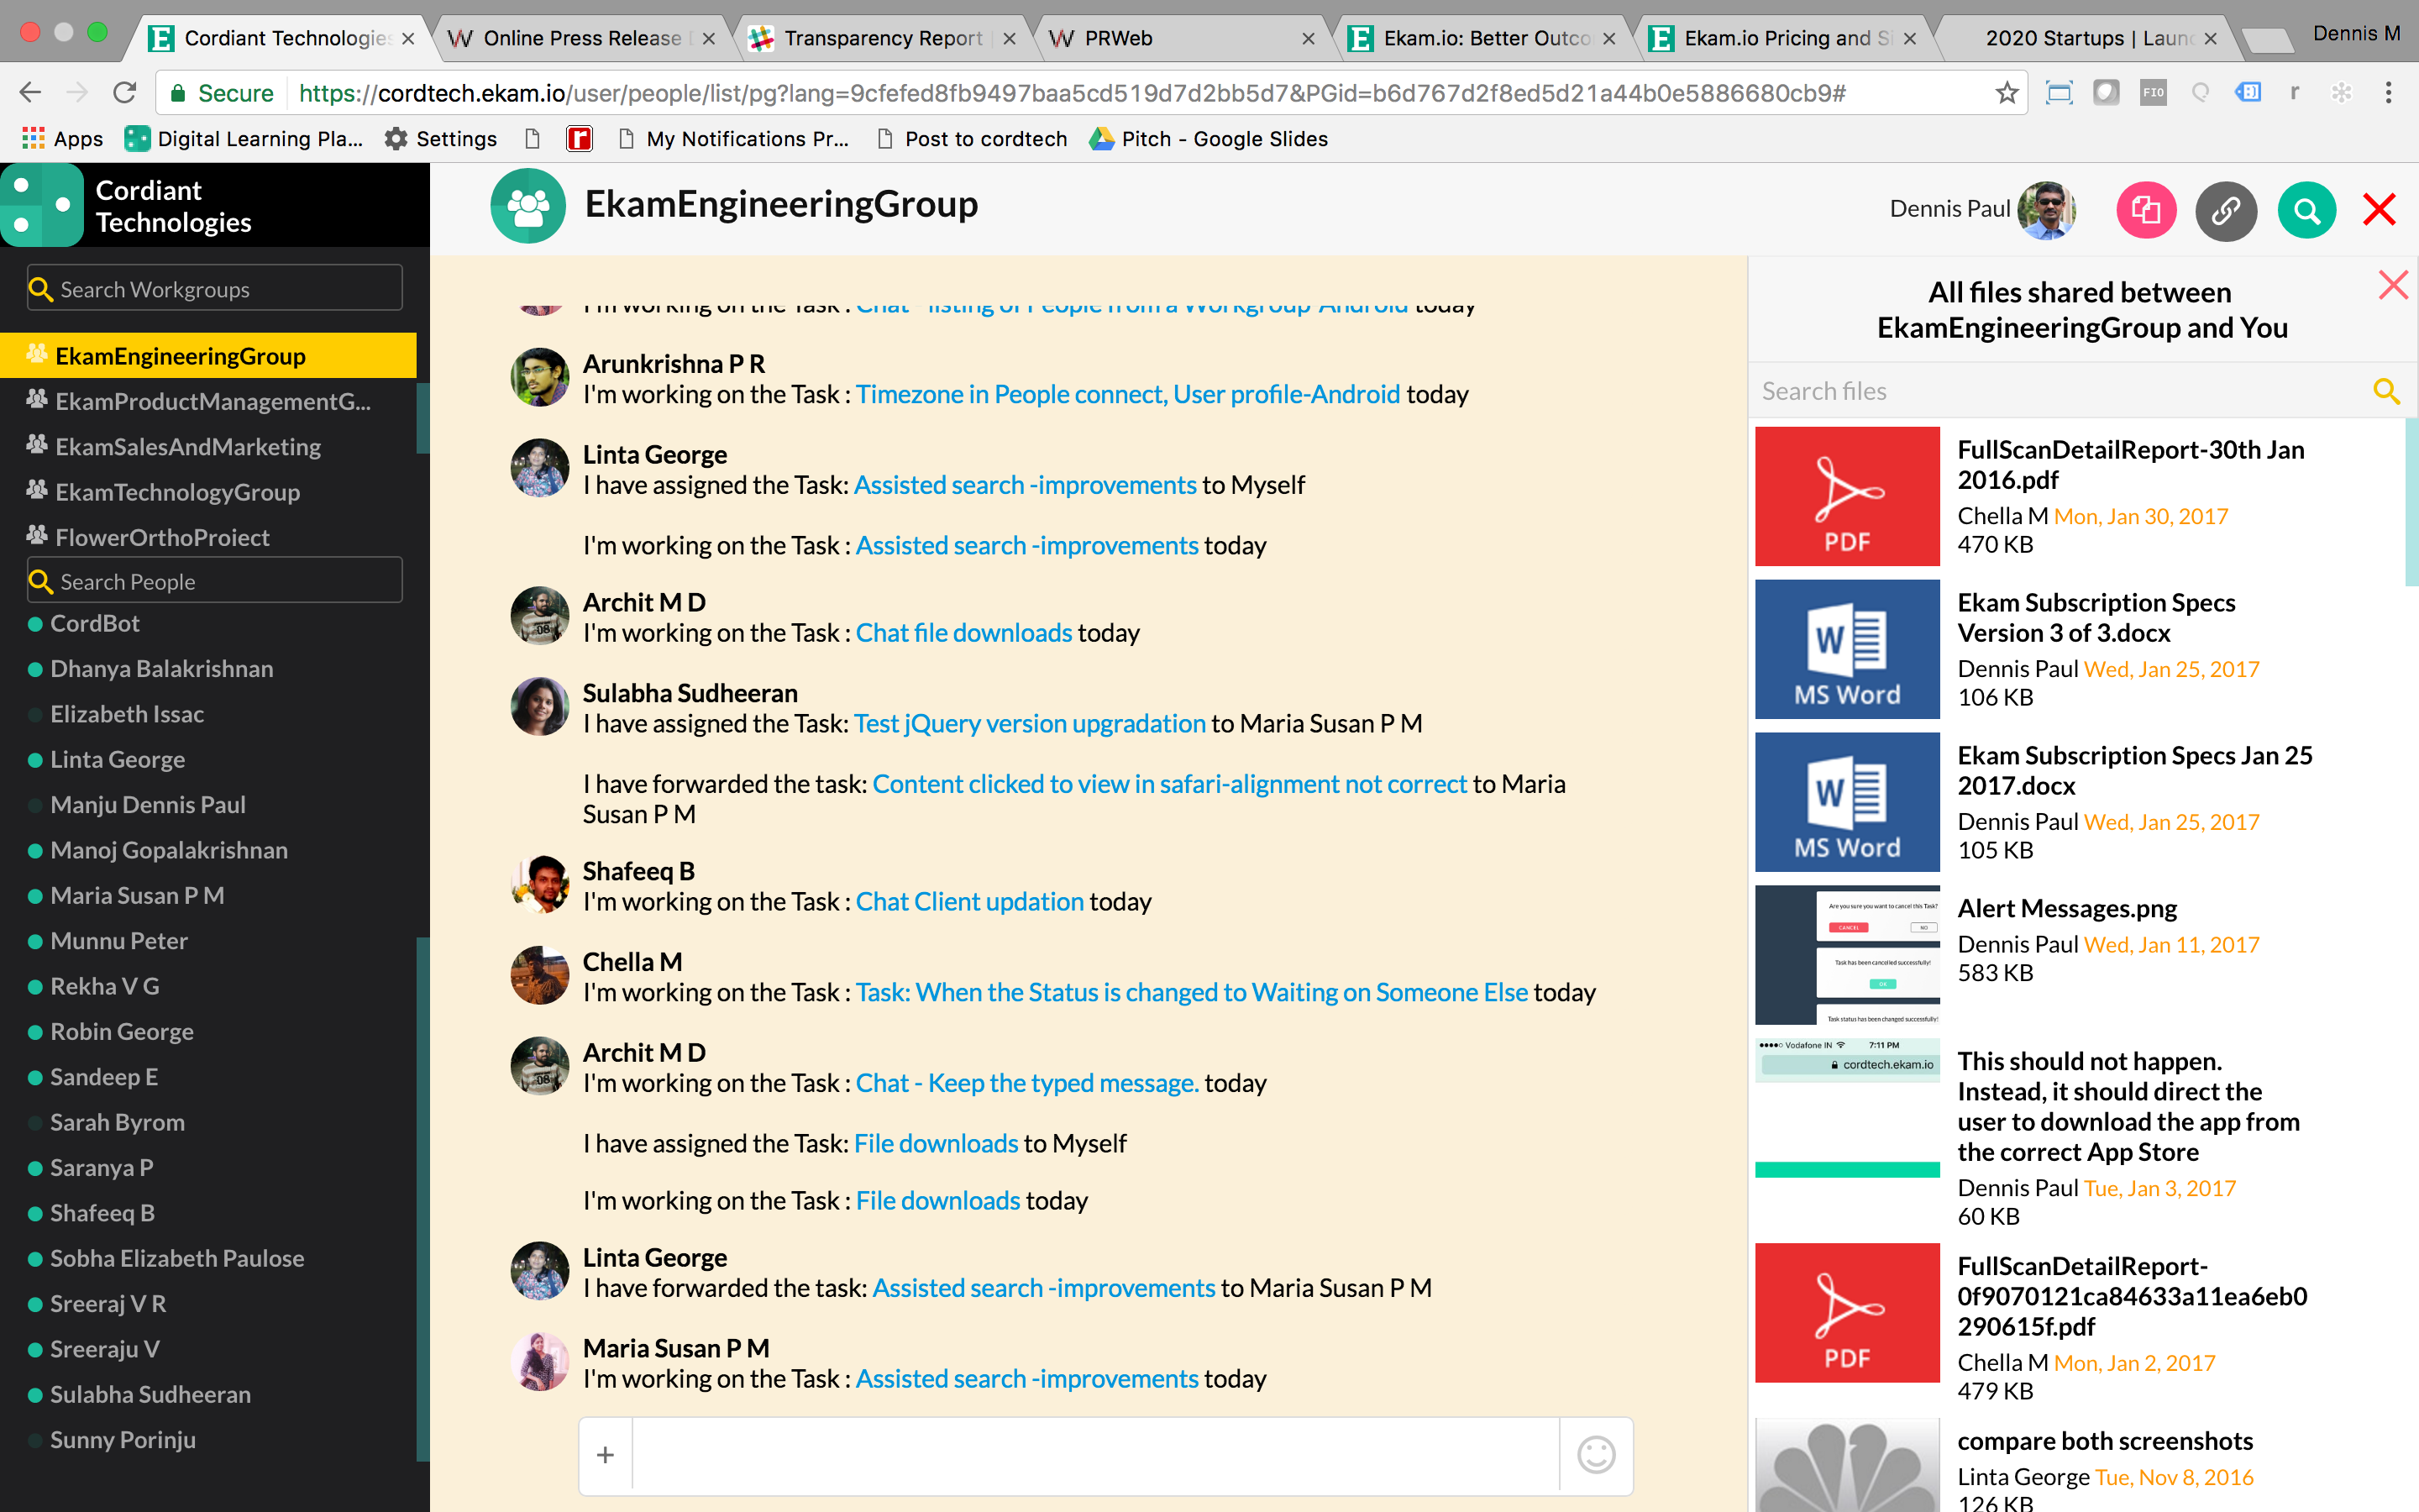Click the green search icon in header
Viewport: 2419px width, 1512px height.
(2306, 210)
